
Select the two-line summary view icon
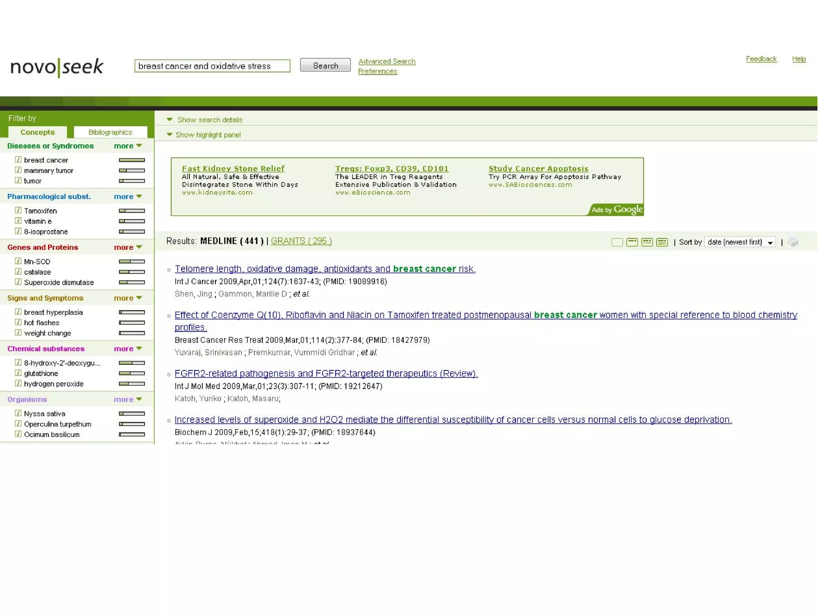tap(647, 242)
